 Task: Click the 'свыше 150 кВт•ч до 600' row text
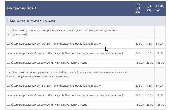pyautogui.click(x=65, y=95)
